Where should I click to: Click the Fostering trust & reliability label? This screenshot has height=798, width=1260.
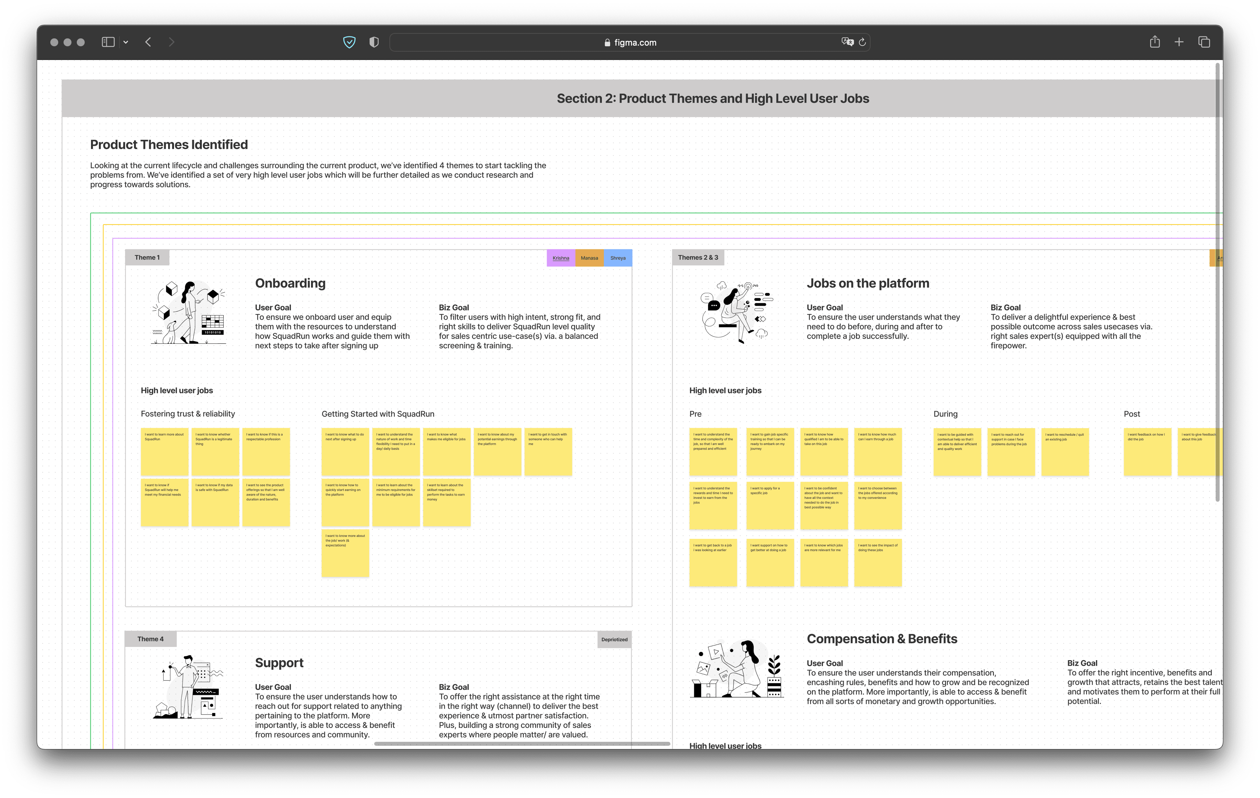[188, 414]
